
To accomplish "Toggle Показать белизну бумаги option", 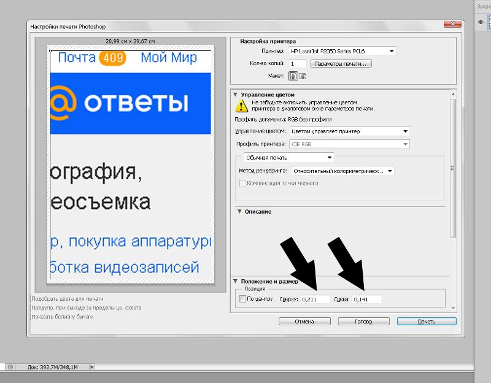I will click(63, 317).
